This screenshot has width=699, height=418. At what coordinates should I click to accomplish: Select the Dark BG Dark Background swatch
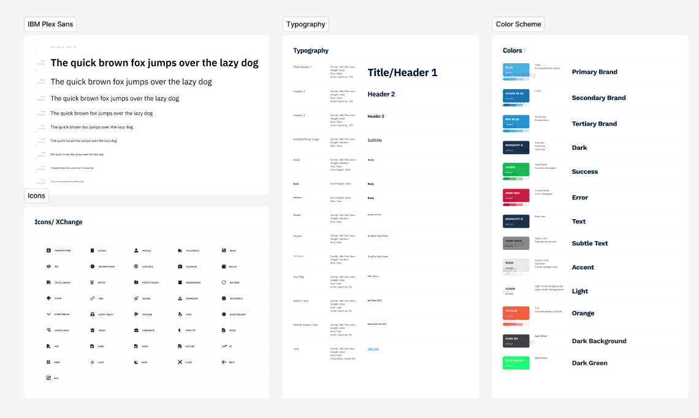[x=516, y=341]
